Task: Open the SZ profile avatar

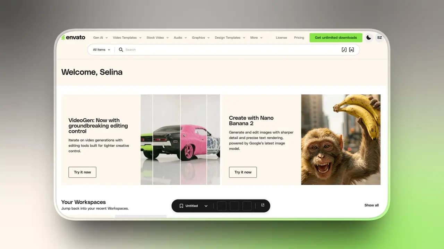Action: coord(379,37)
